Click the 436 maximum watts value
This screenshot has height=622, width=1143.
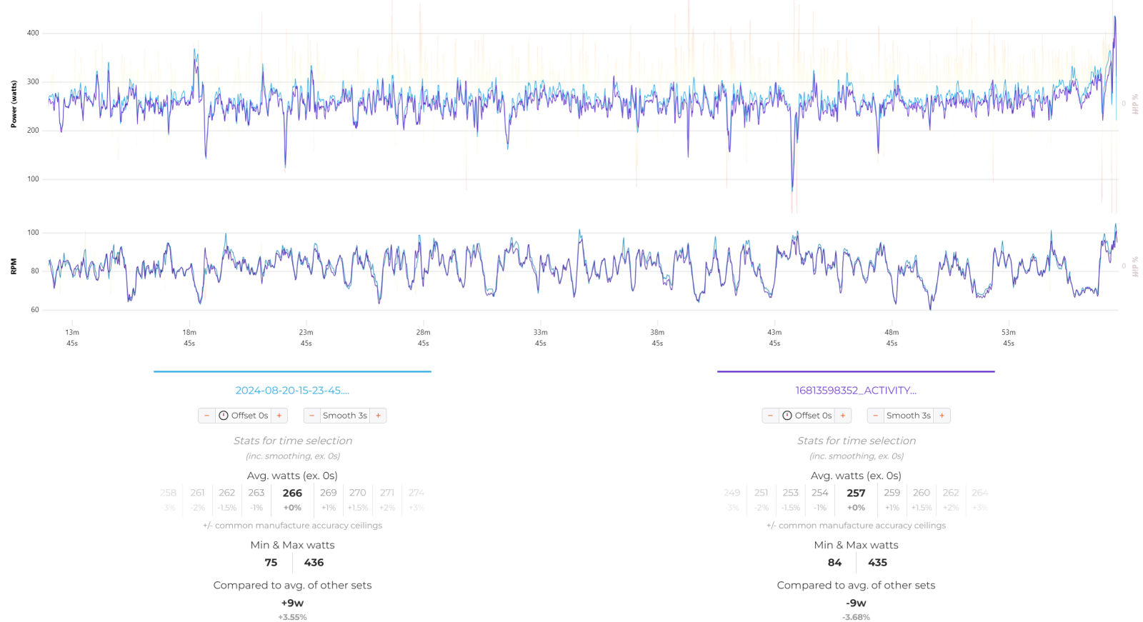click(314, 563)
